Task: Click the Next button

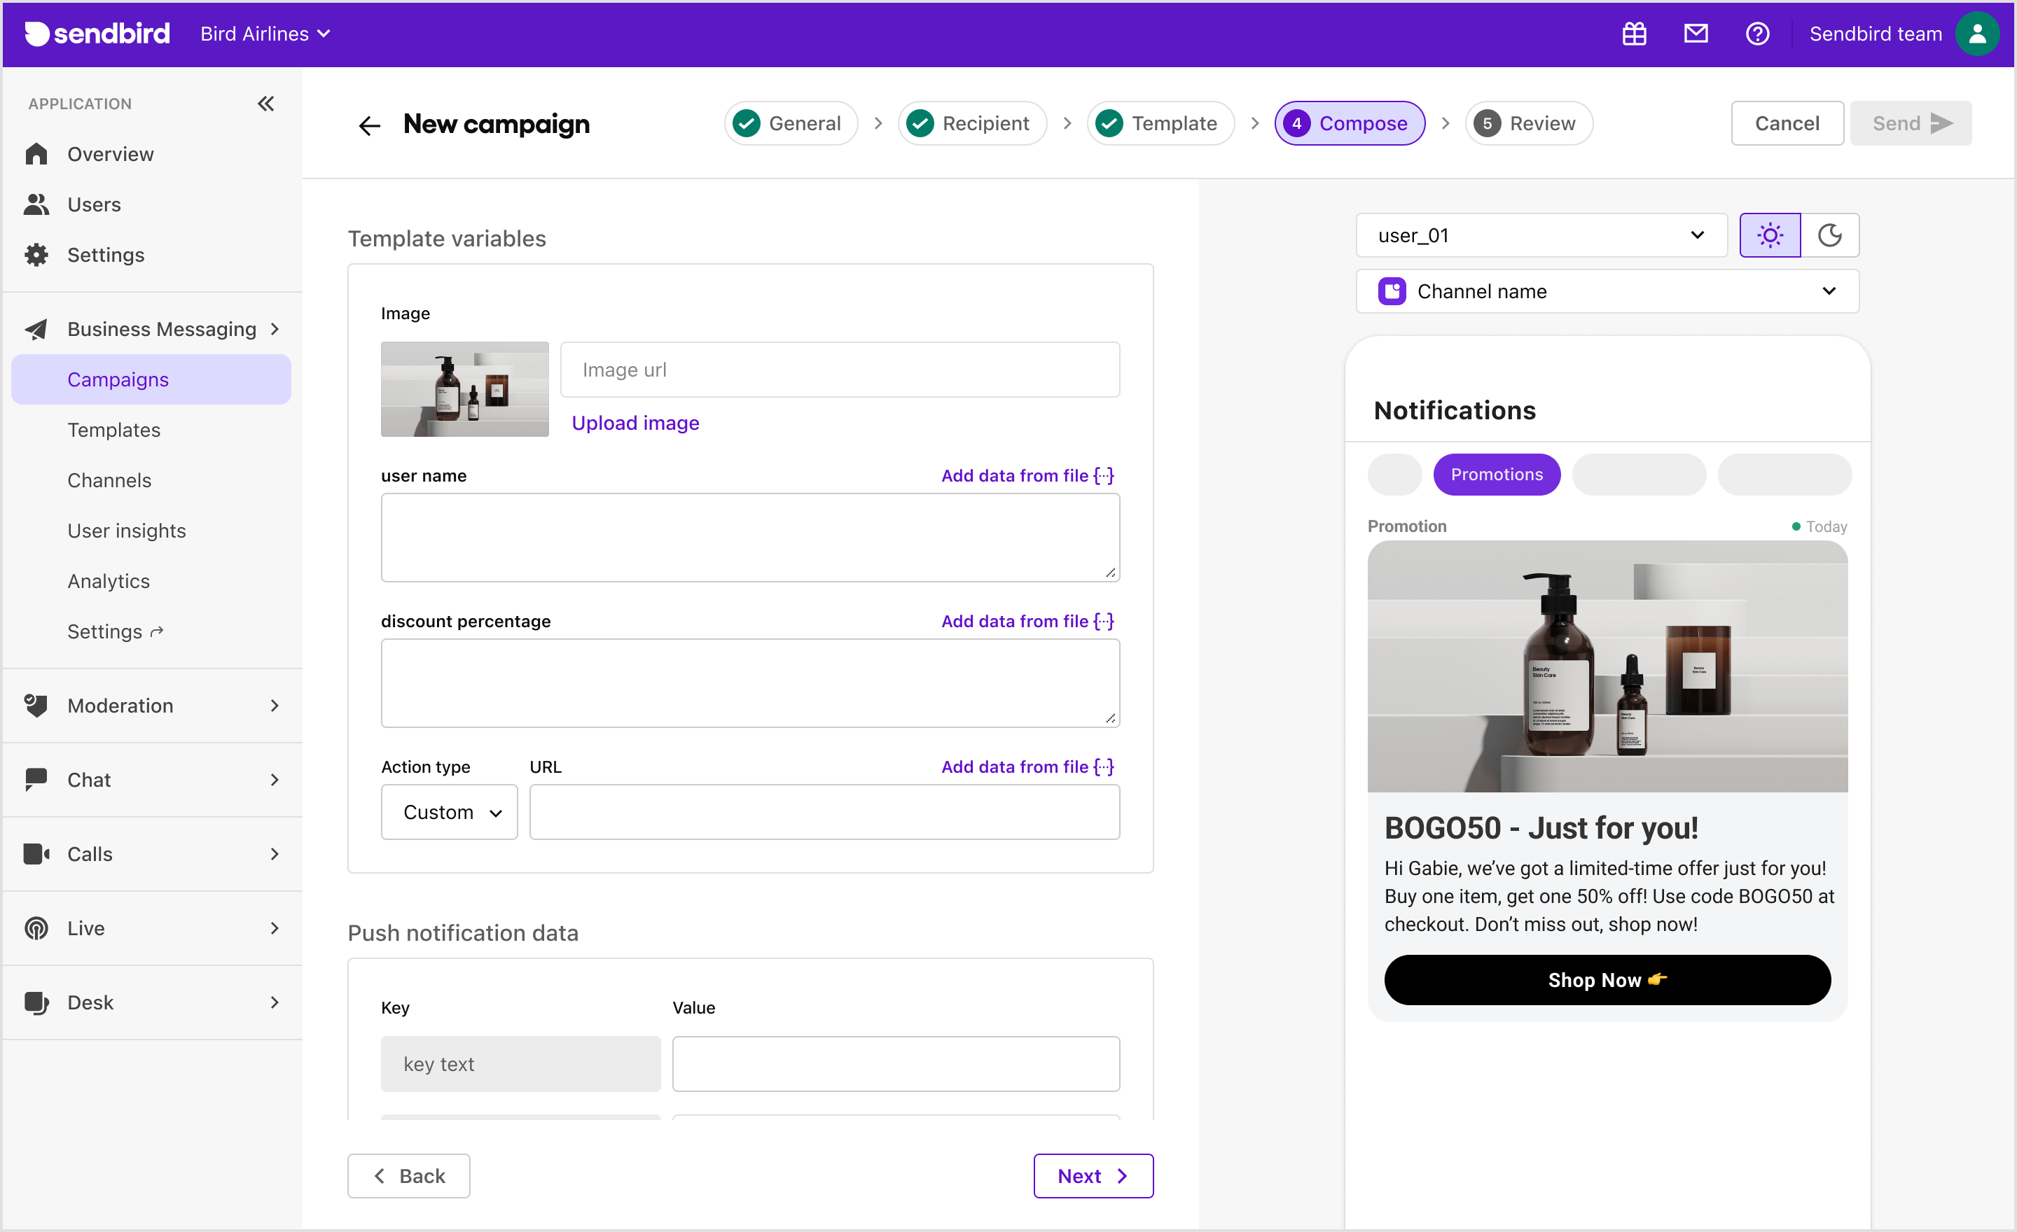Action: coord(1093,1177)
